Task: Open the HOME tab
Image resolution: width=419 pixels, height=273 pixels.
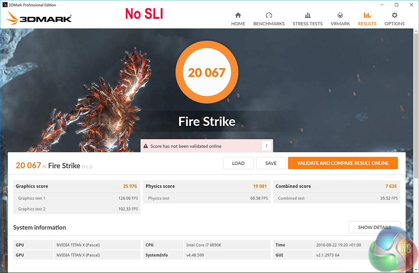Action: (x=238, y=19)
